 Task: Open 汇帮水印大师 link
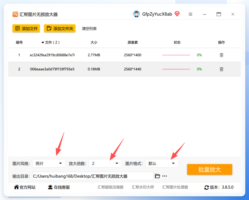143,187
